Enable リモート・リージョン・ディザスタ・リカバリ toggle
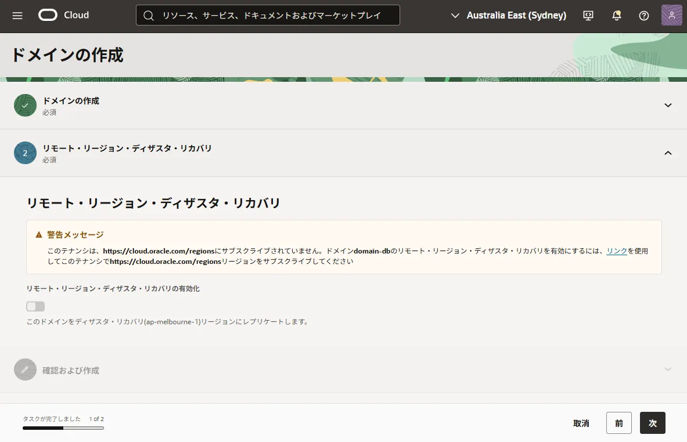Screen dimensions: 687x442 [x=35, y=306]
